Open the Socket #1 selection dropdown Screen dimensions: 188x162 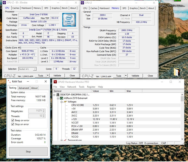click(27, 69)
